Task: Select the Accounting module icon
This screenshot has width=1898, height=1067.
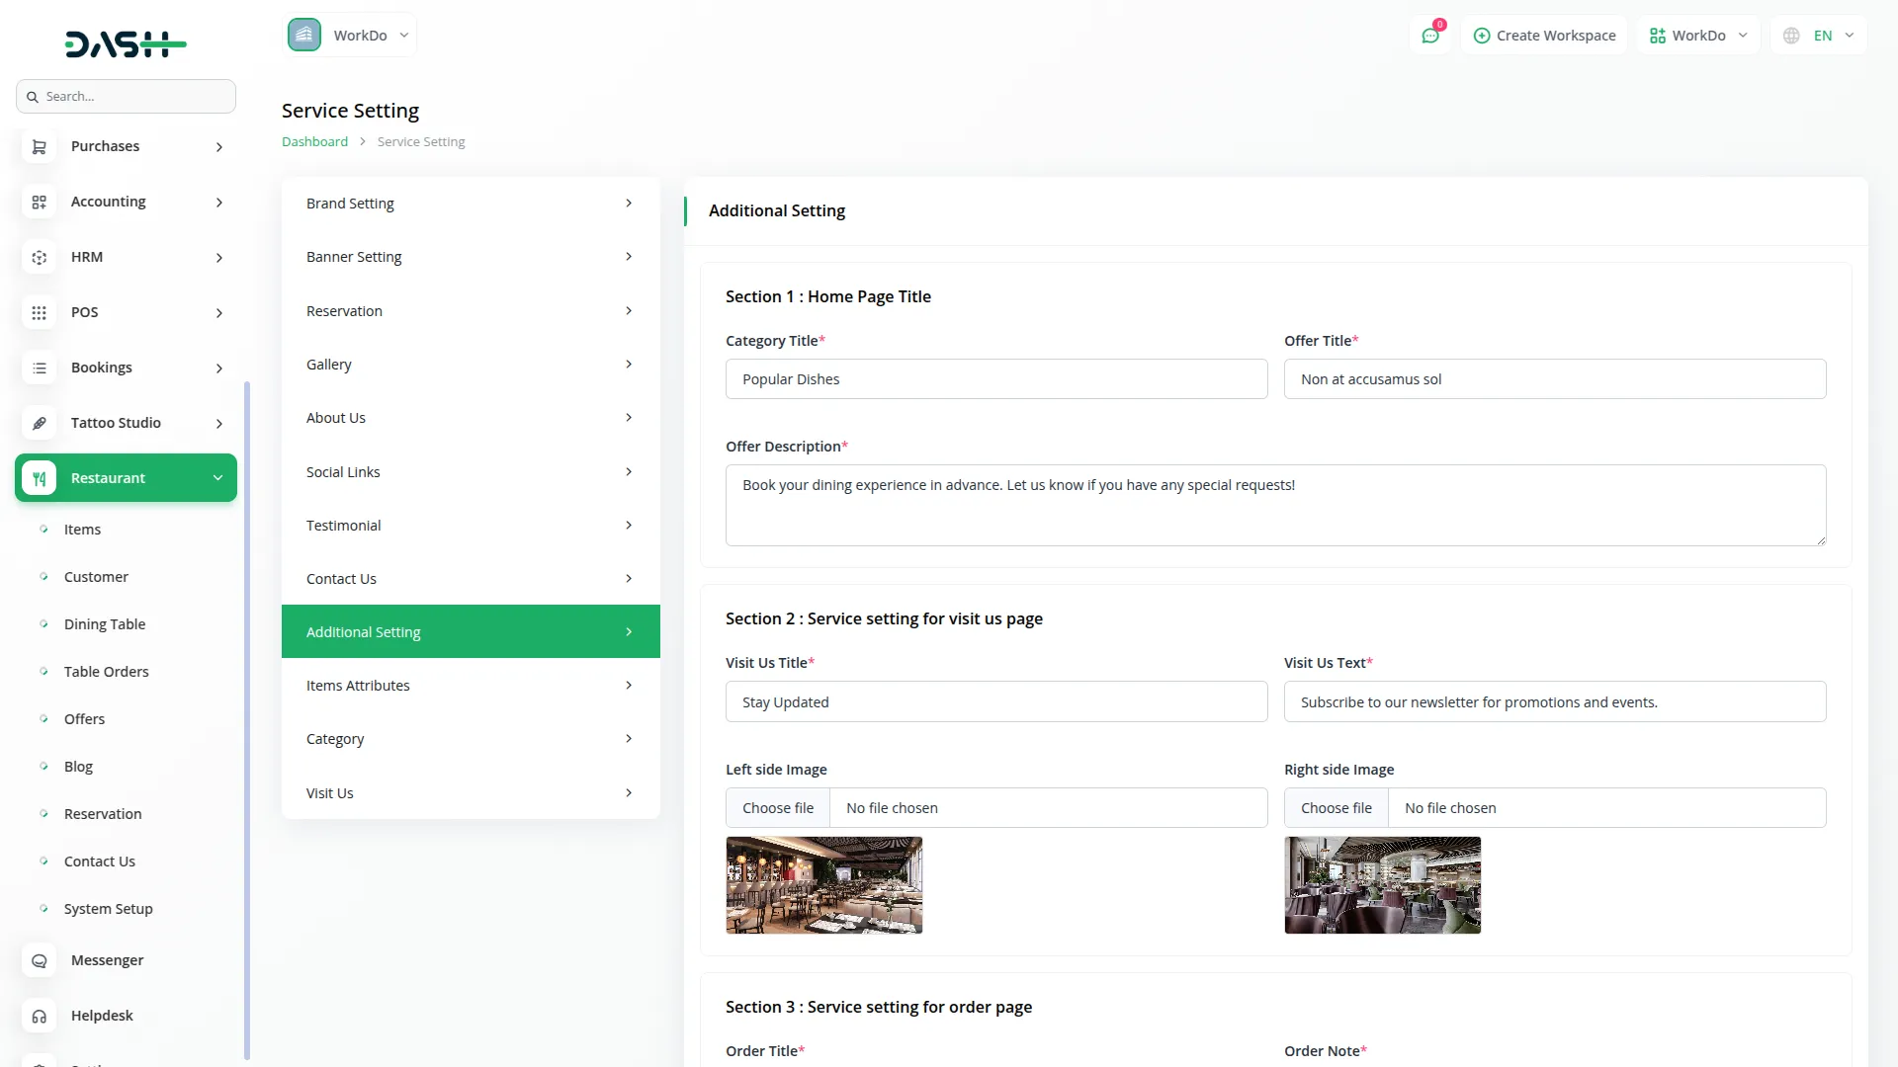Action: pos(39,202)
